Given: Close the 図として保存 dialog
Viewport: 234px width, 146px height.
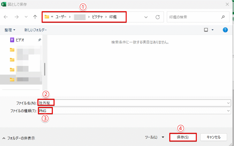Looking at the screenshot, I should coord(227,4).
